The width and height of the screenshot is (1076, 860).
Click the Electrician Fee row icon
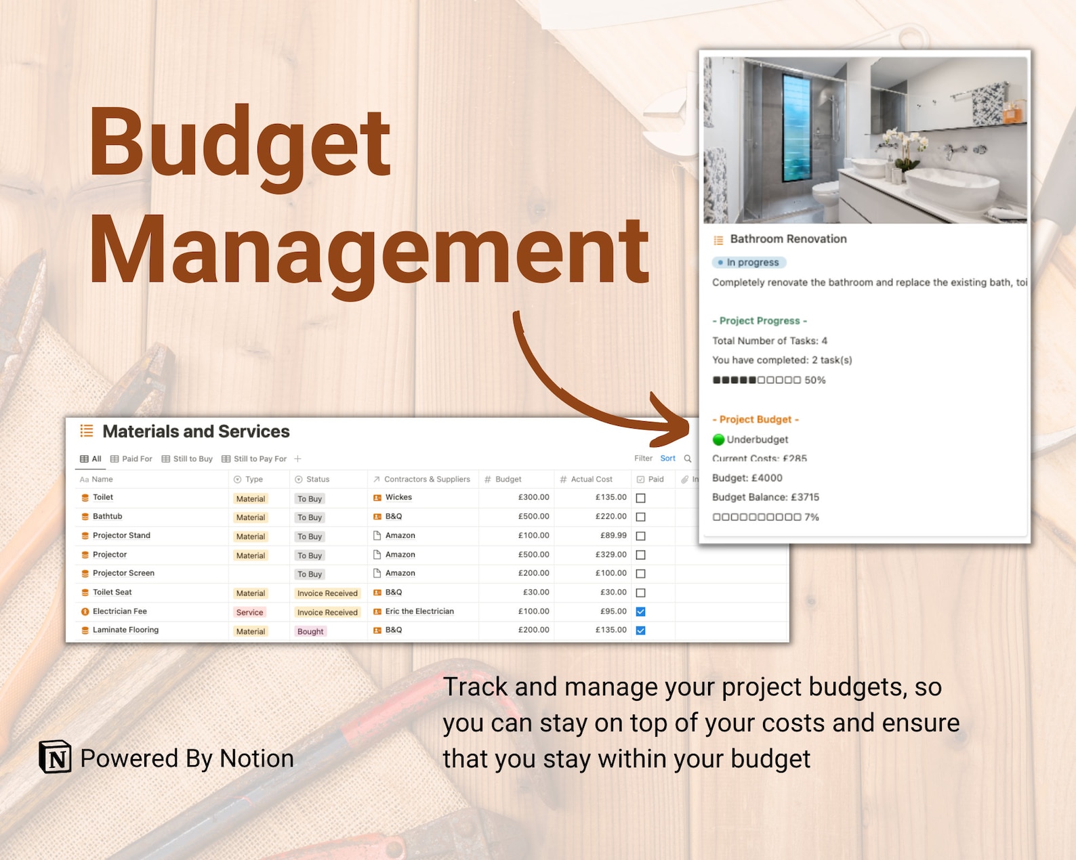point(85,611)
